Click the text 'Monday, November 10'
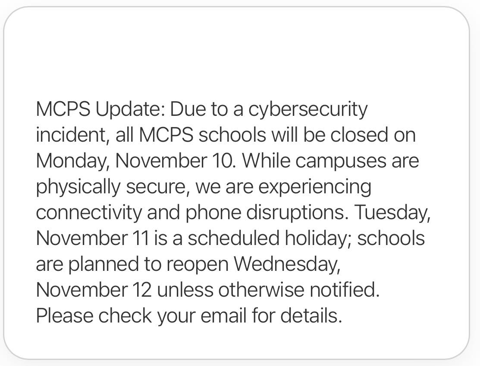 pyautogui.click(x=135, y=161)
